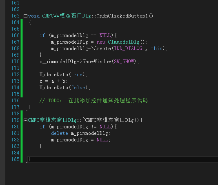
Task: Click IDD_DIALOG1 identifier
Action: [129, 48]
